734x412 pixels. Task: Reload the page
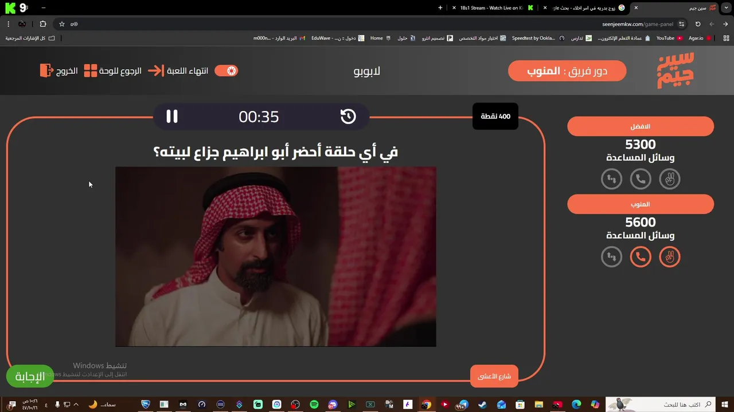[x=698, y=24]
